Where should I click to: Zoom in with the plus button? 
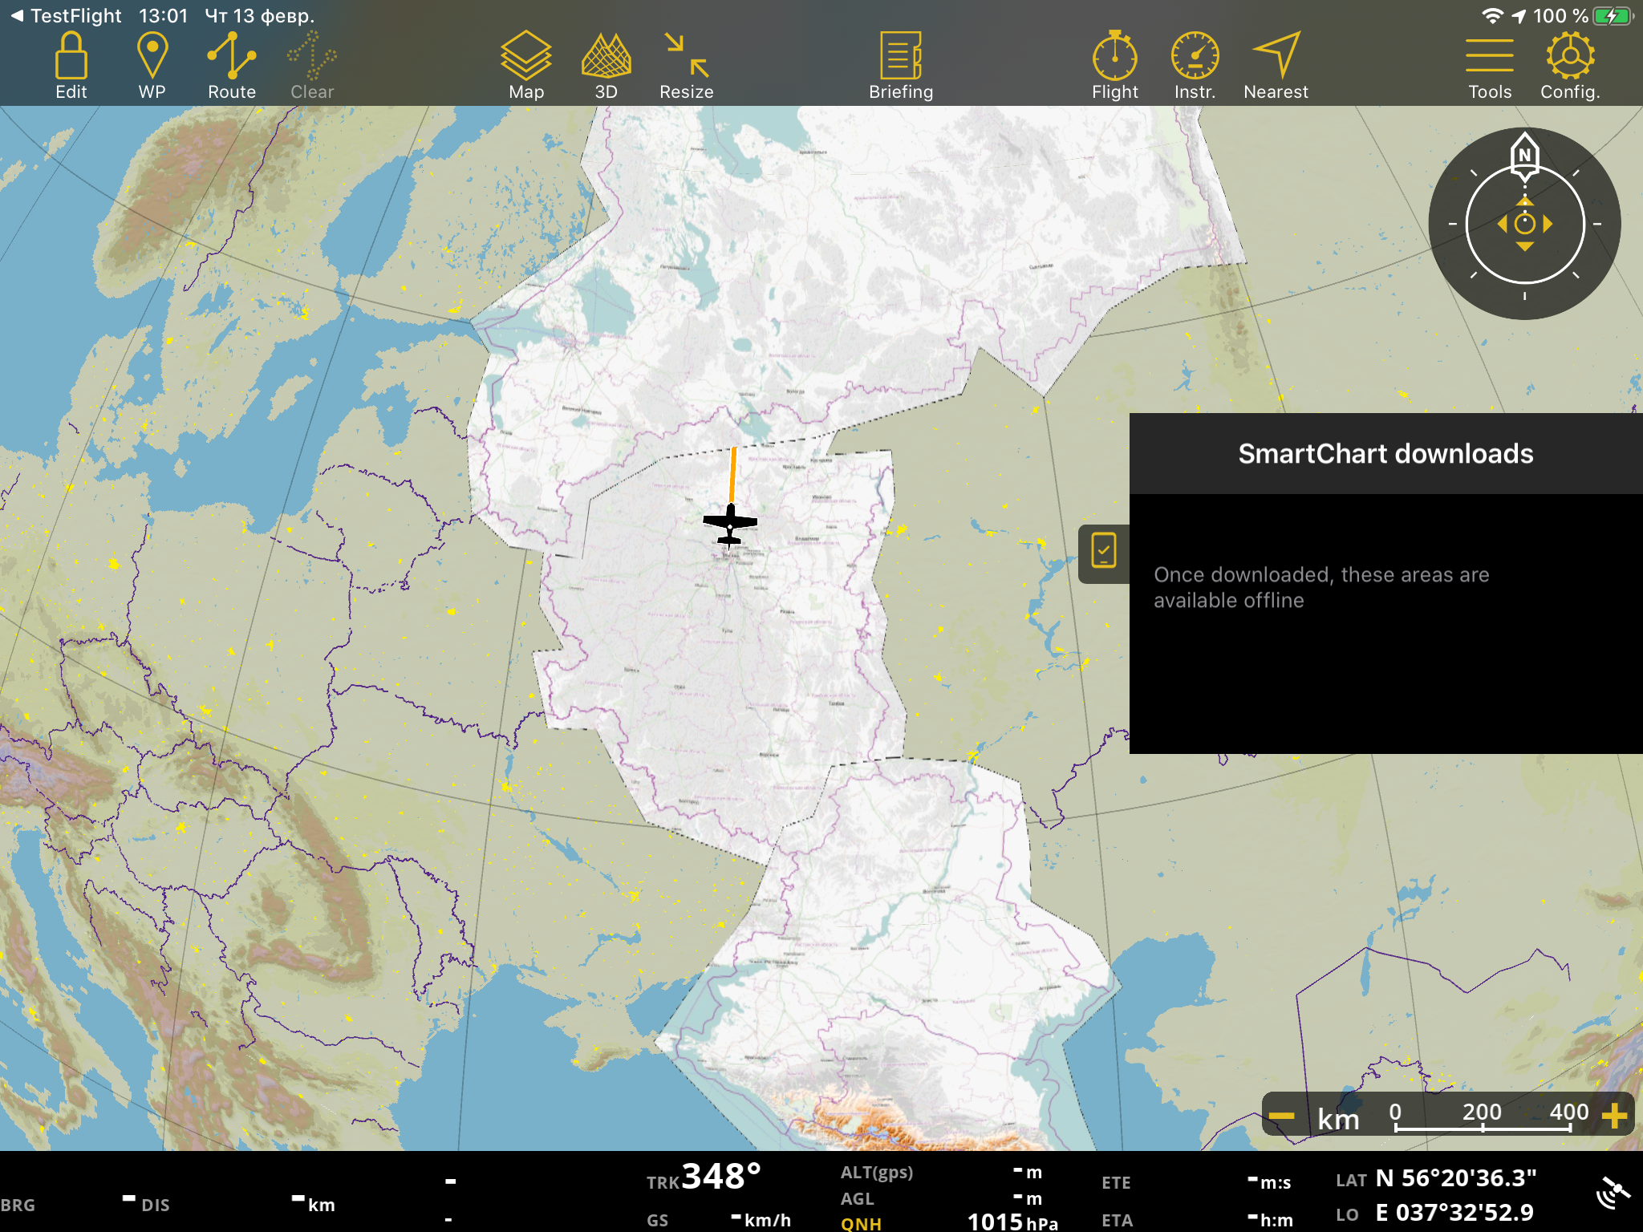1614,1116
